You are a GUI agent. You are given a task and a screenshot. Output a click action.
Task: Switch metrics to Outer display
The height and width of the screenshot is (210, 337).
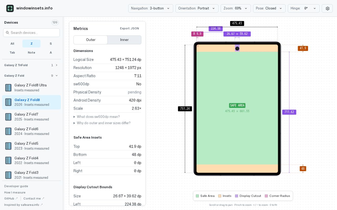[x=91, y=40]
